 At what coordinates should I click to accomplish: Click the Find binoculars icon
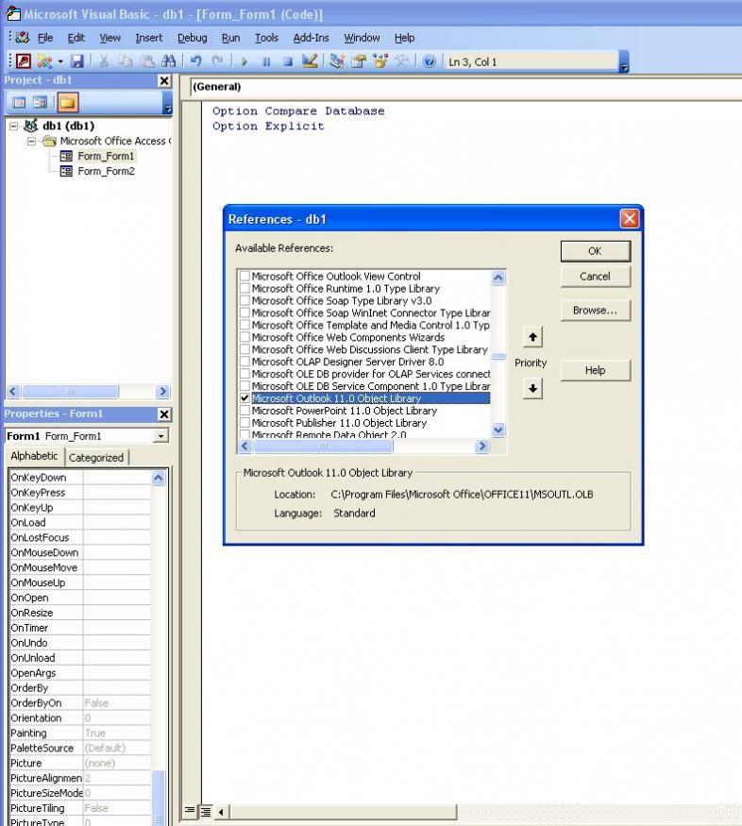tap(169, 61)
